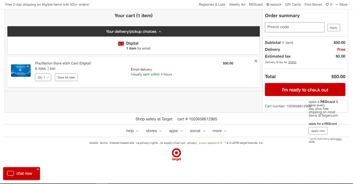Click I'm ready to check out button
The width and height of the screenshot is (353, 184).
click(x=305, y=90)
